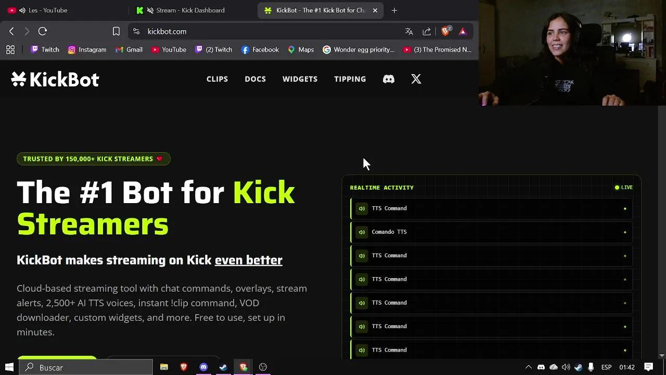Image resolution: width=666 pixels, height=375 pixels.
Task: Click the browser forward arrow
Action: (27, 31)
